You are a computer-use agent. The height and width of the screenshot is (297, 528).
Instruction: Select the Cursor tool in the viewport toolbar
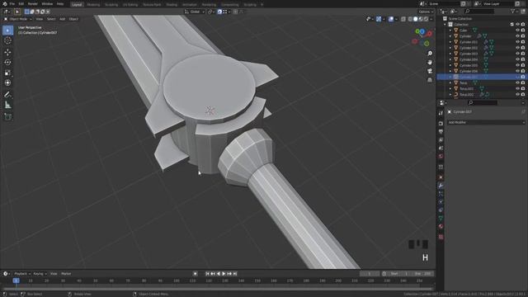[x=7, y=40]
